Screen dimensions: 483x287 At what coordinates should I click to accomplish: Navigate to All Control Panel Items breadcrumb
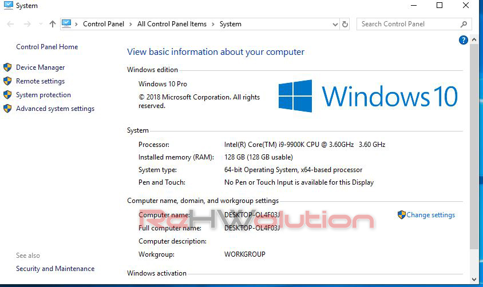click(x=172, y=24)
